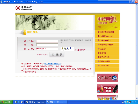Click the captcha image showing 3W2T
The height and width of the screenshot is (104, 138).
tap(67, 49)
